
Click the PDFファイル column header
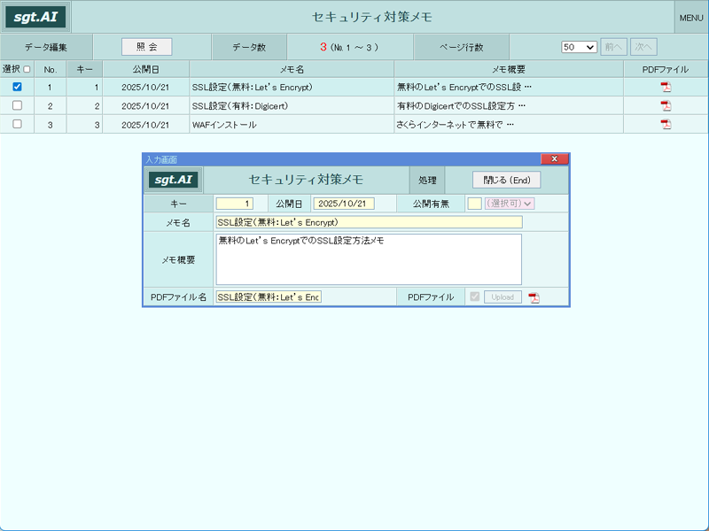tap(666, 70)
